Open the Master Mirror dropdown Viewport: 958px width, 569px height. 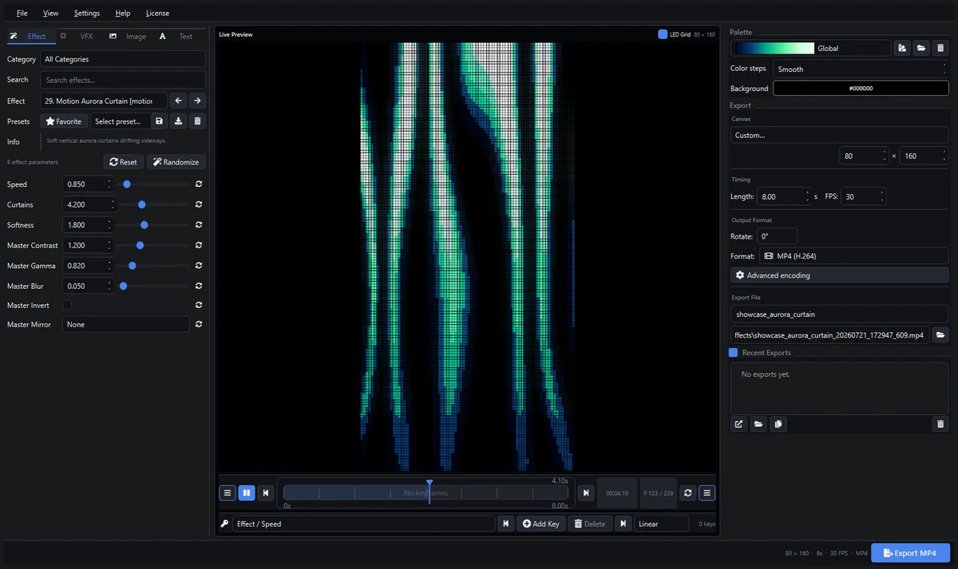coord(126,324)
